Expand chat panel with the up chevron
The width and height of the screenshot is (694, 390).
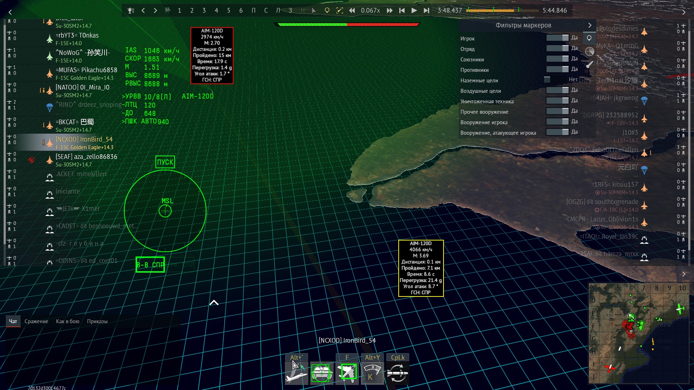coord(214,303)
